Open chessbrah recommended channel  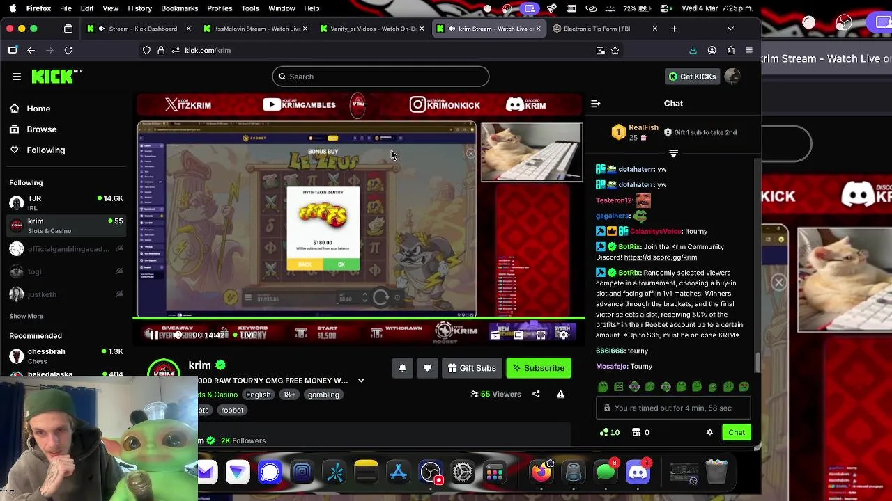[x=66, y=356]
